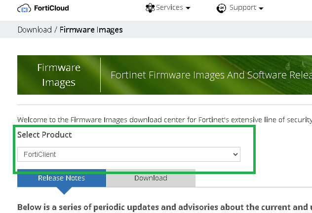The image size is (312, 213).
Task: Click the Select Product label
Action: pos(44,135)
